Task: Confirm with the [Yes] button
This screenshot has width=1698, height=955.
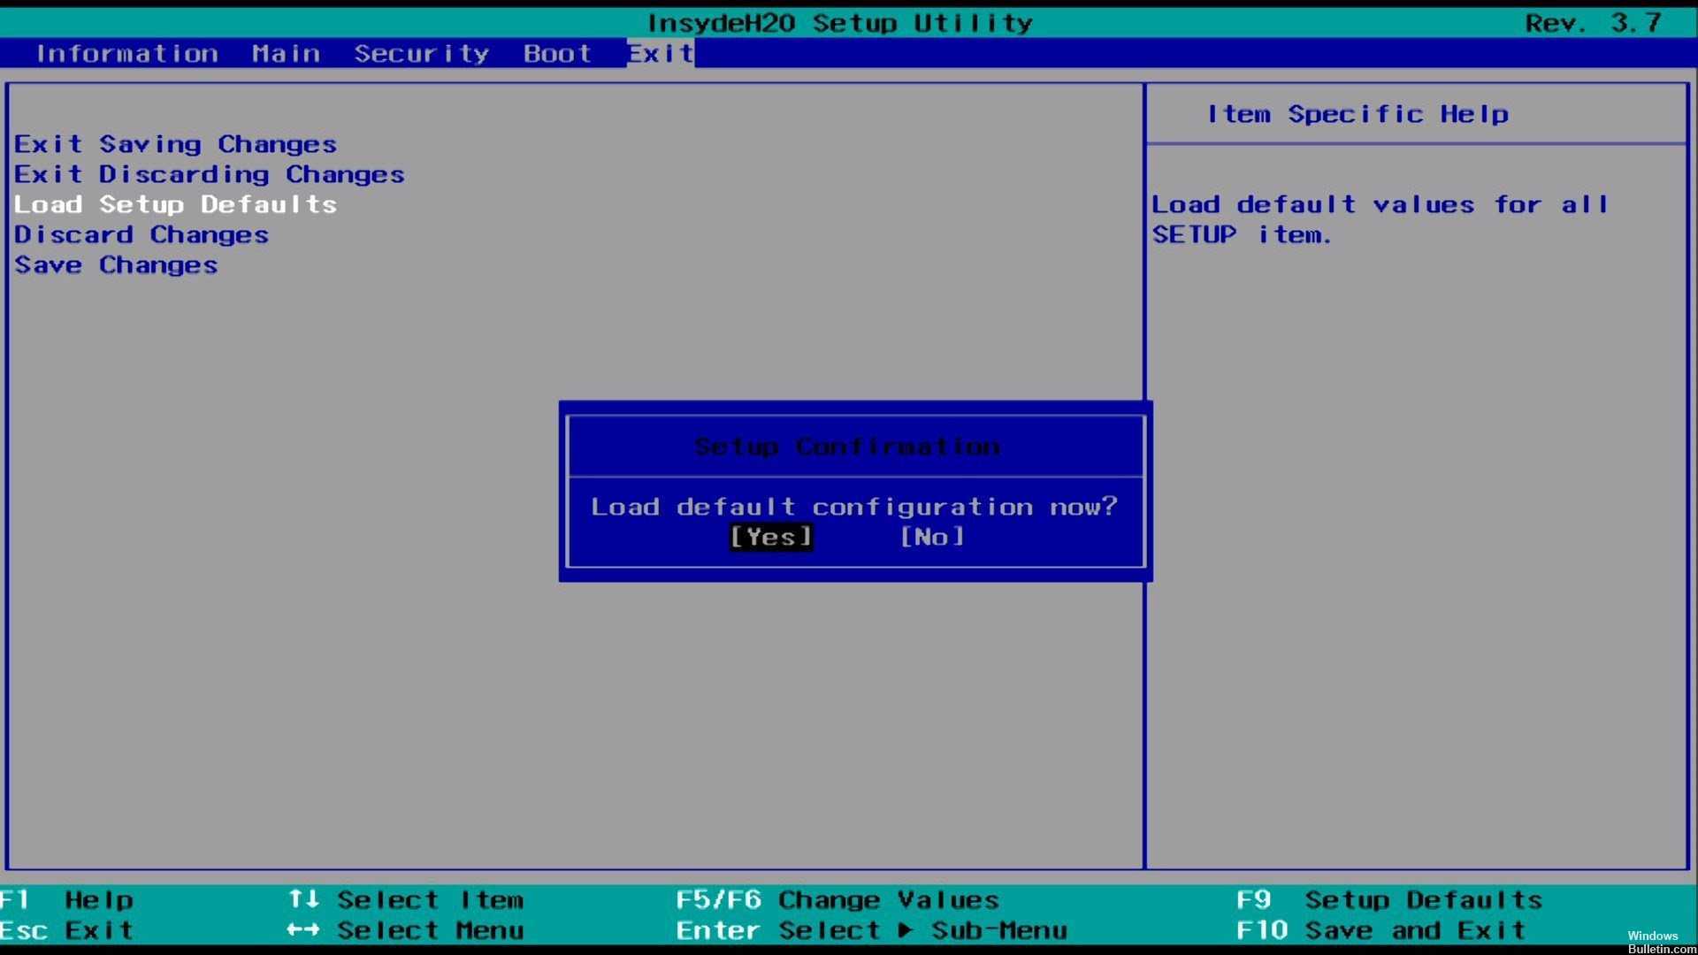Action: (770, 537)
